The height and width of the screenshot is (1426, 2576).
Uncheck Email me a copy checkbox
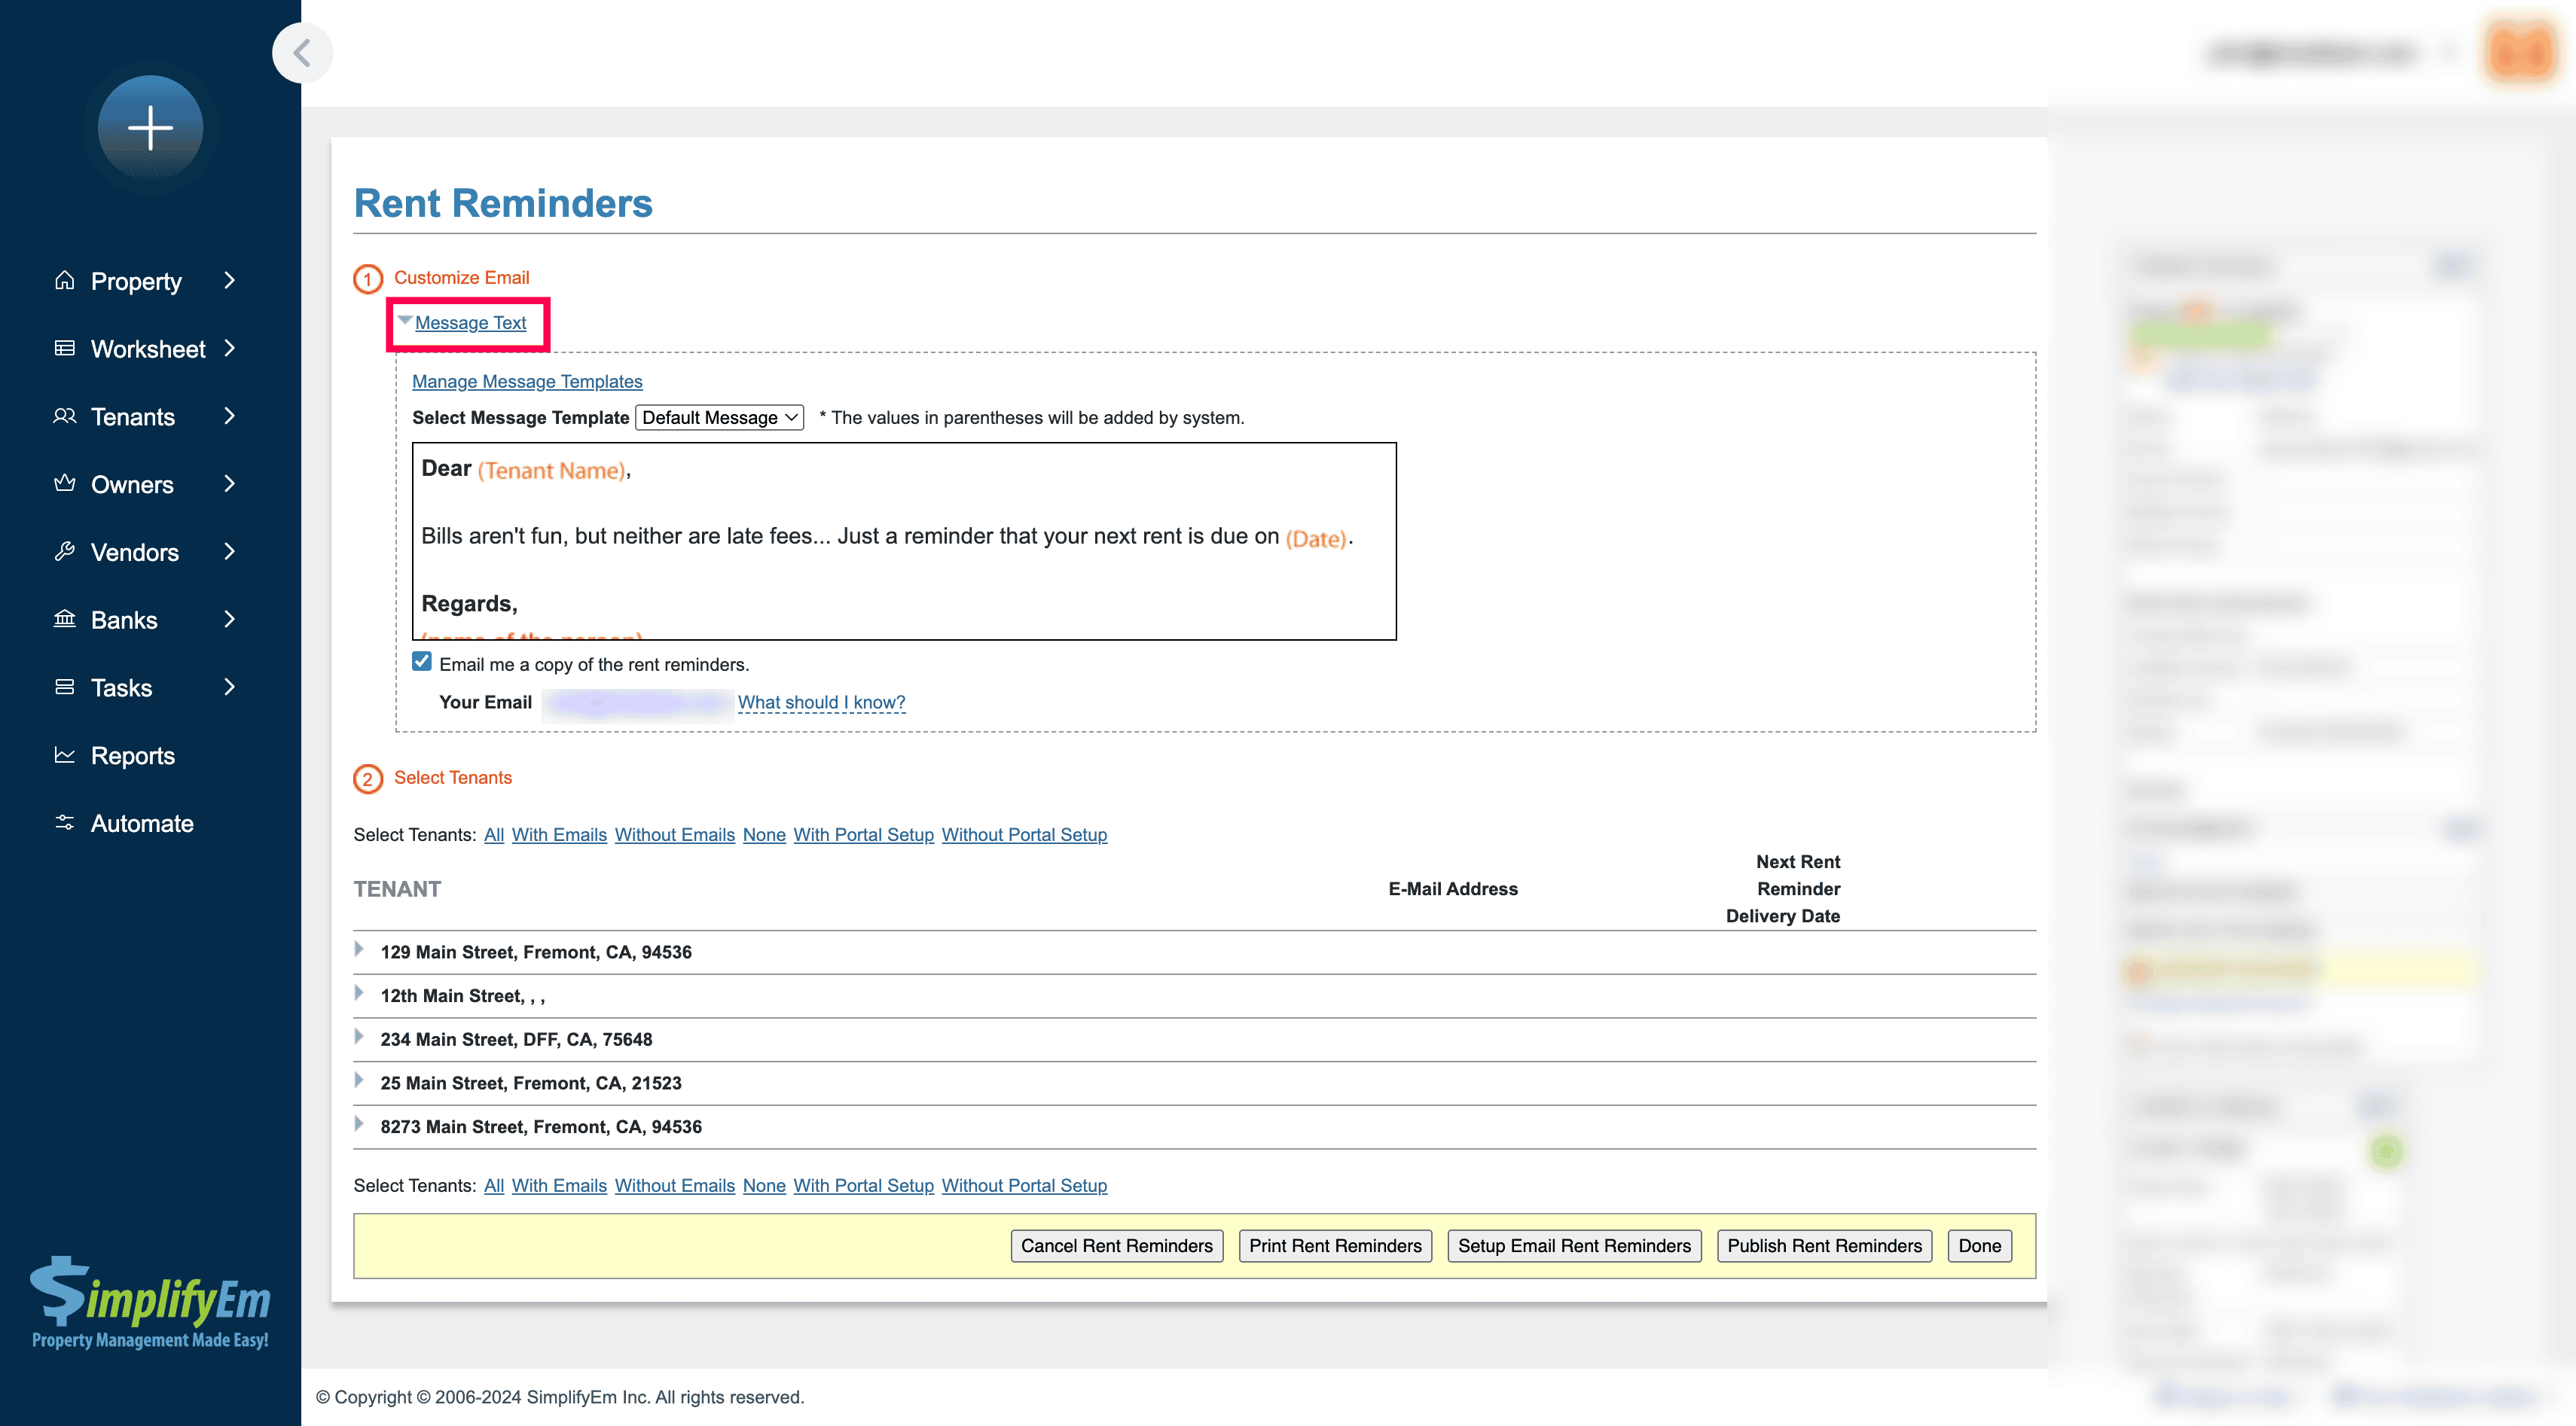pos(422,662)
